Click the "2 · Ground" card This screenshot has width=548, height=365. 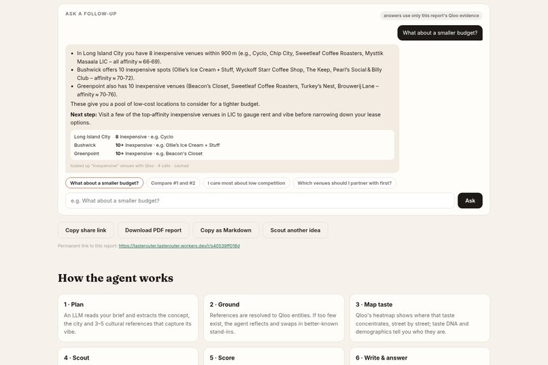(x=274, y=318)
